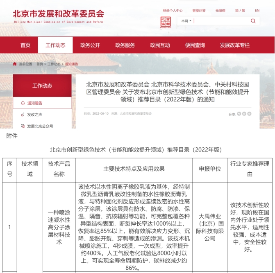Click 通知通告 in the breadcrumb path
Viewport: 275px width, 273px height.
tap(71, 64)
